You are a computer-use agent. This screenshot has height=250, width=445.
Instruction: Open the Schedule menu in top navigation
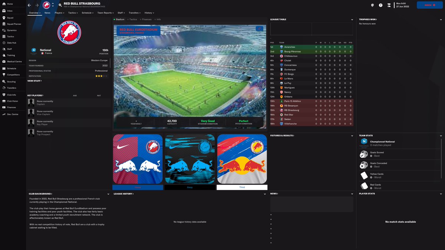tap(88, 13)
